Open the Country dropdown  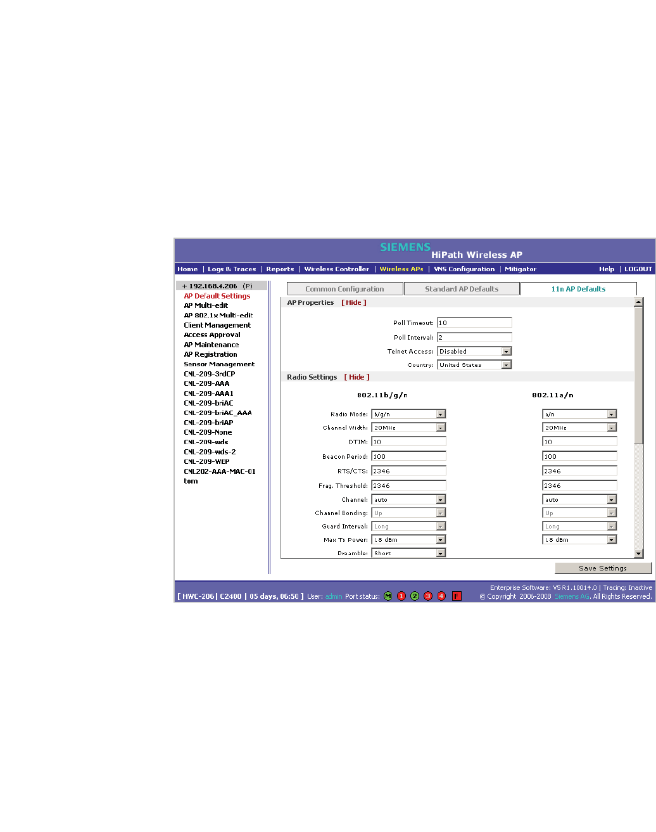tap(474, 365)
